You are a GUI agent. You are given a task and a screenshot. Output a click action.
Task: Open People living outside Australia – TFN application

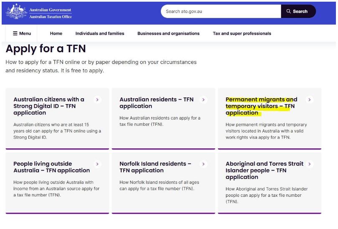[51, 167]
